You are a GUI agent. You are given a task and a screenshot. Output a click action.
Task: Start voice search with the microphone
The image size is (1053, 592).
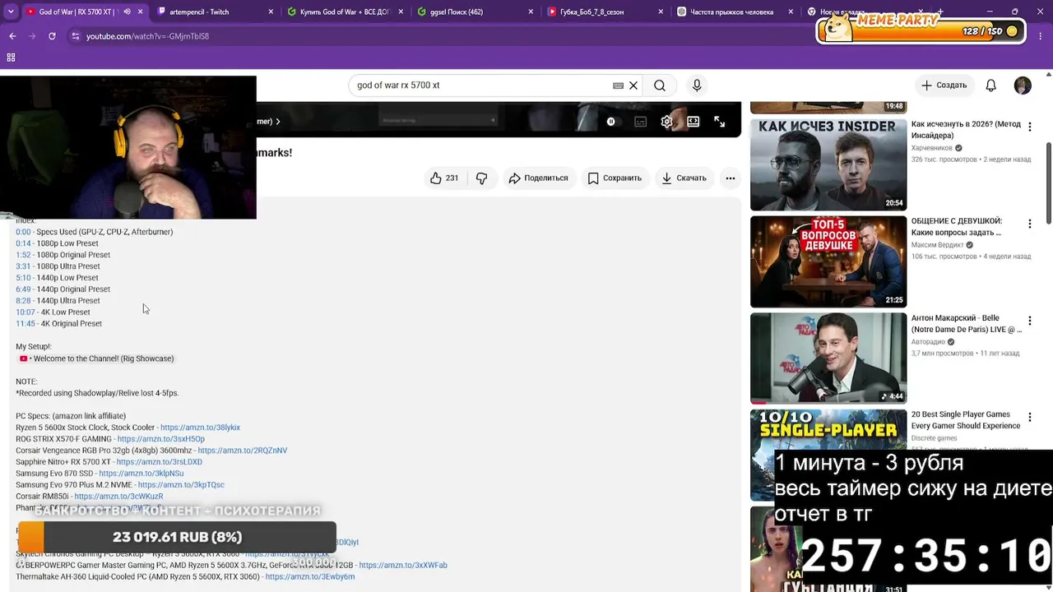pos(697,86)
